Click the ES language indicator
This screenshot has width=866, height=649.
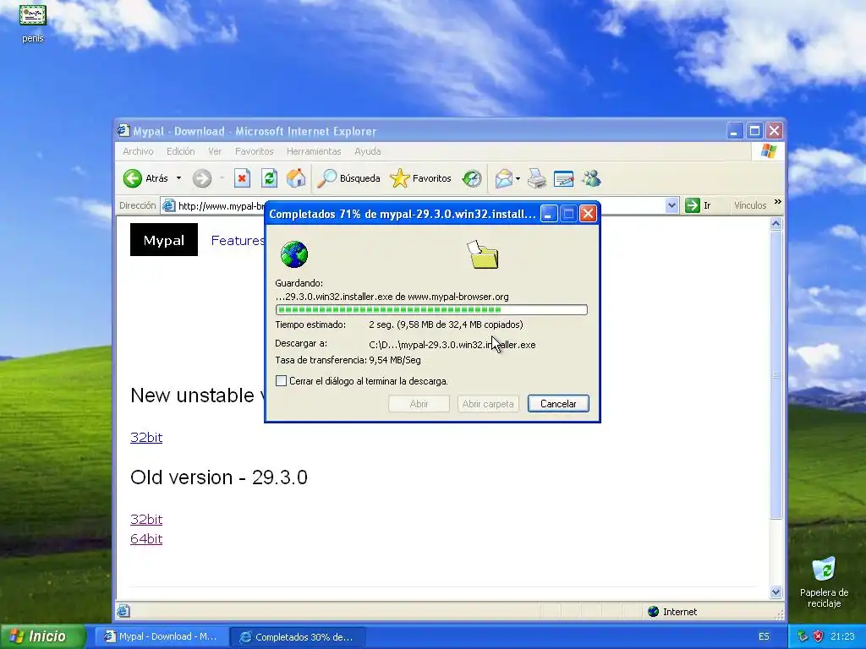(x=764, y=636)
